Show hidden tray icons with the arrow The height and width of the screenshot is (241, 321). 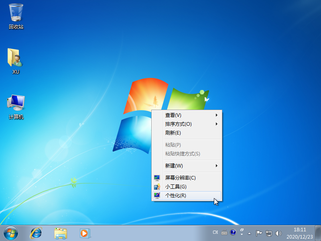tap(250, 233)
